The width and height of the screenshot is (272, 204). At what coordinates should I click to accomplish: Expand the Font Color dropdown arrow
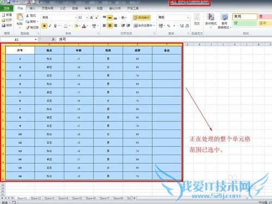(x=88, y=26)
